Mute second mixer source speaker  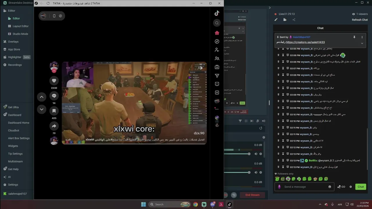click(256, 172)
